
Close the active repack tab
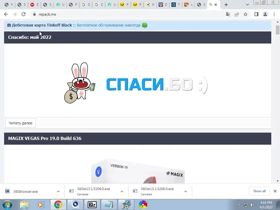[216, 5]
